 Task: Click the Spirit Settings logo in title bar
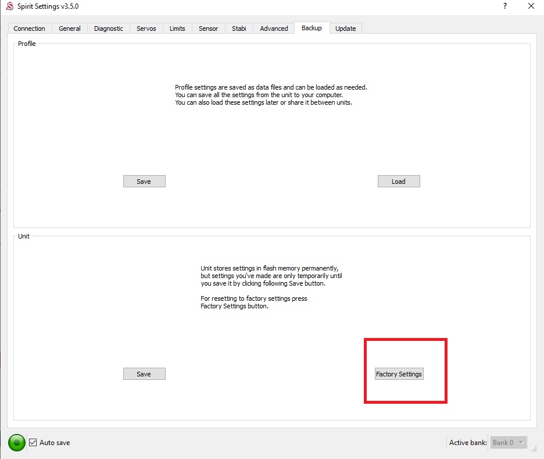click(x=9, y=6)
